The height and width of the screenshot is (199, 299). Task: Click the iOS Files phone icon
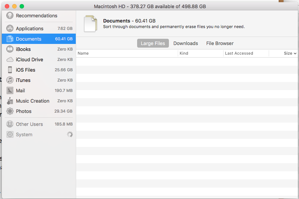point(10,70)
